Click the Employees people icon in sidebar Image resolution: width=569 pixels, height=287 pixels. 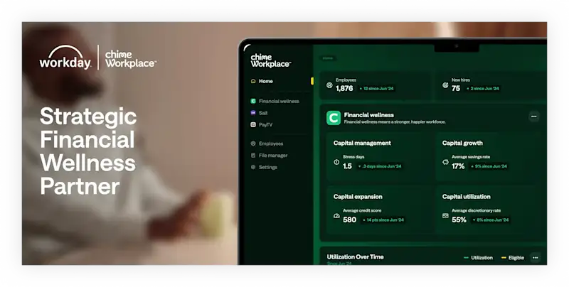[x=253, y=143]
